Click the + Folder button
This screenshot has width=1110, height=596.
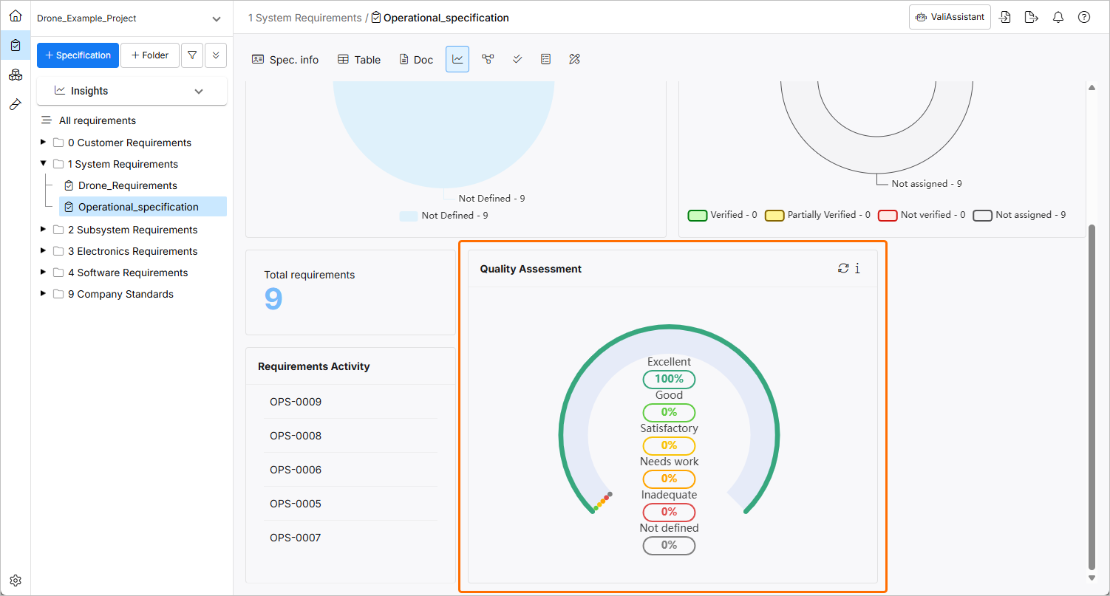pyautogui.click(x=150, y=55)
